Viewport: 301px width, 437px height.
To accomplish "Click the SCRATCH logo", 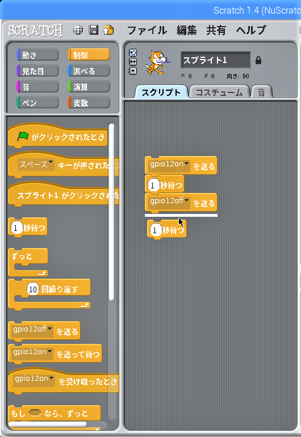I will [35, 30].
